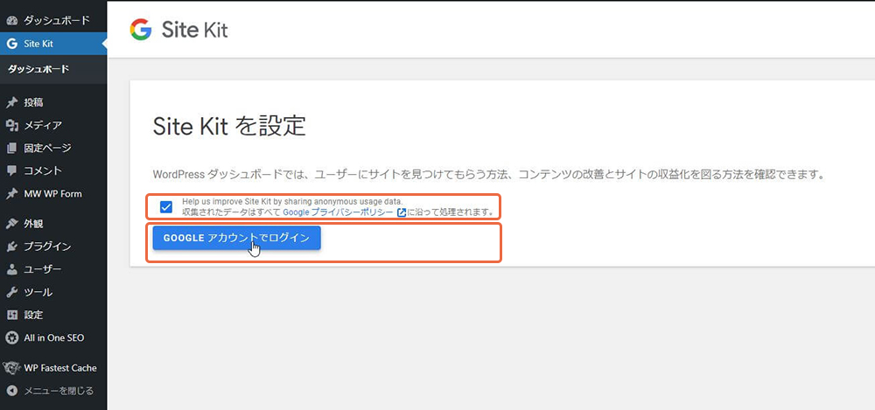The image size is (875, 410).
Task: Click the sliders icon next to 設定
Action: tap(11, 316)
